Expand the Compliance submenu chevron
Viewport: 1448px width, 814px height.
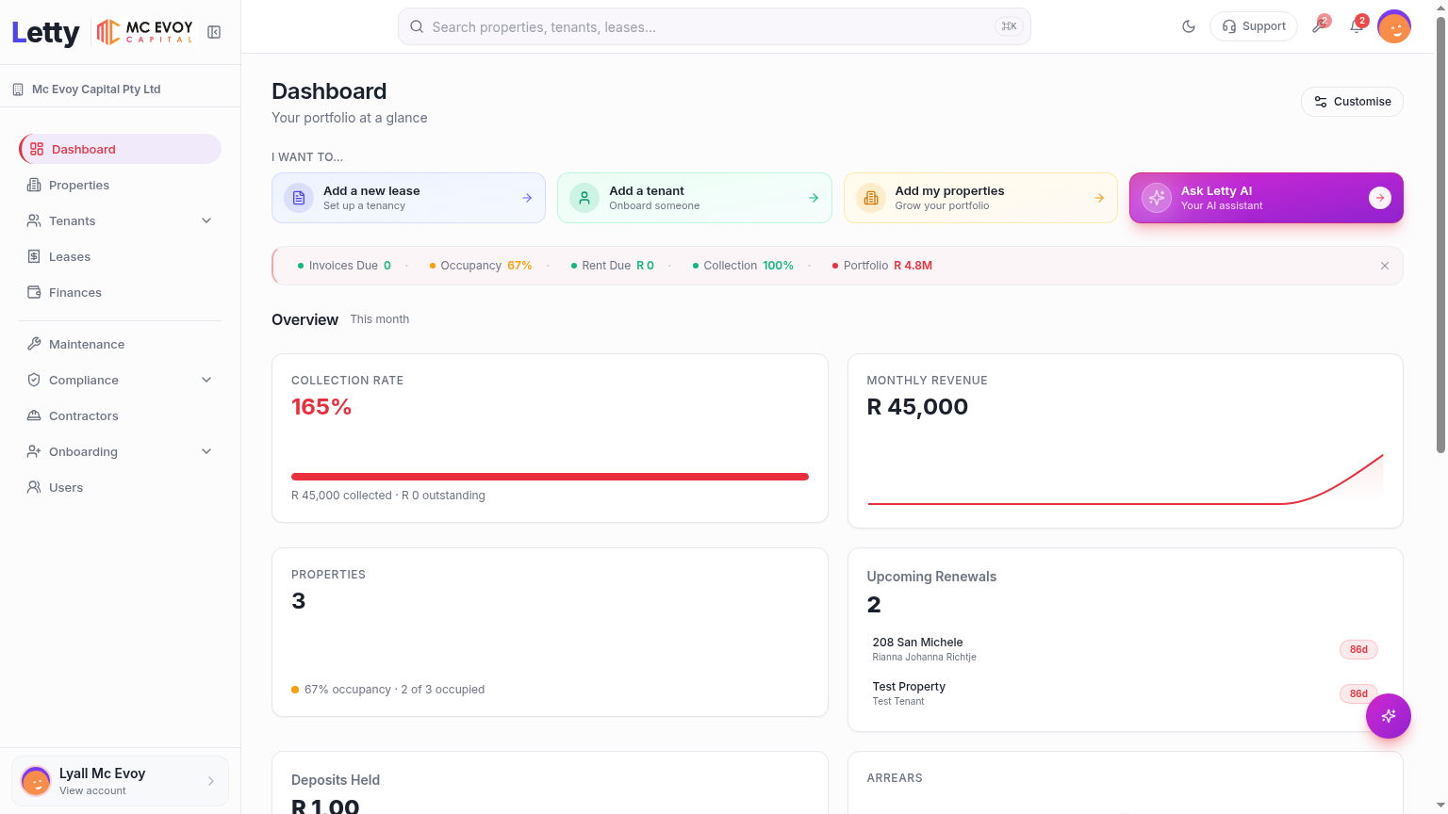click(x=206, y=380)
